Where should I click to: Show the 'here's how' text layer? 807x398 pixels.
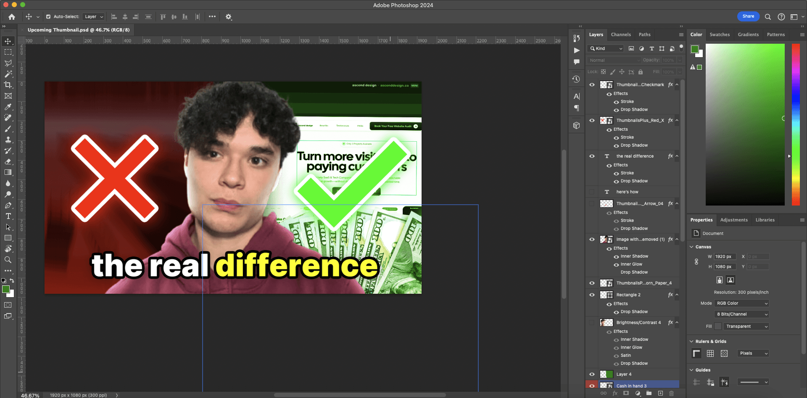(592, 192)
